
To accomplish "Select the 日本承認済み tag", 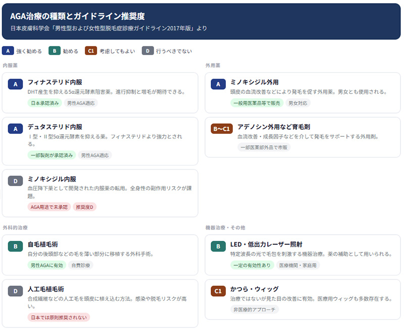I will pyautogui.click(x=45, y=103).
